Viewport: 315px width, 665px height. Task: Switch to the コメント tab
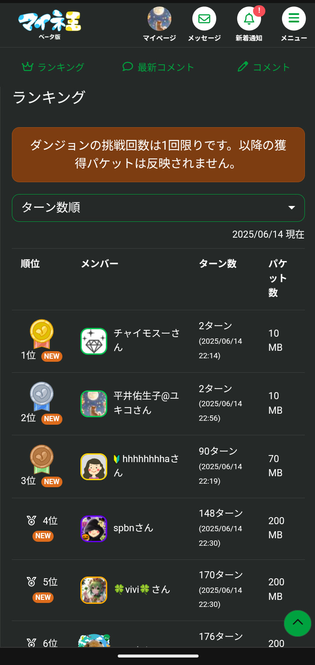coord(264,67)
